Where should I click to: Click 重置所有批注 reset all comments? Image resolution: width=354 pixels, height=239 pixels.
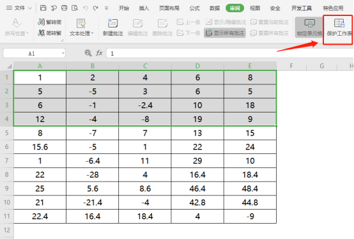pos(270,33)
